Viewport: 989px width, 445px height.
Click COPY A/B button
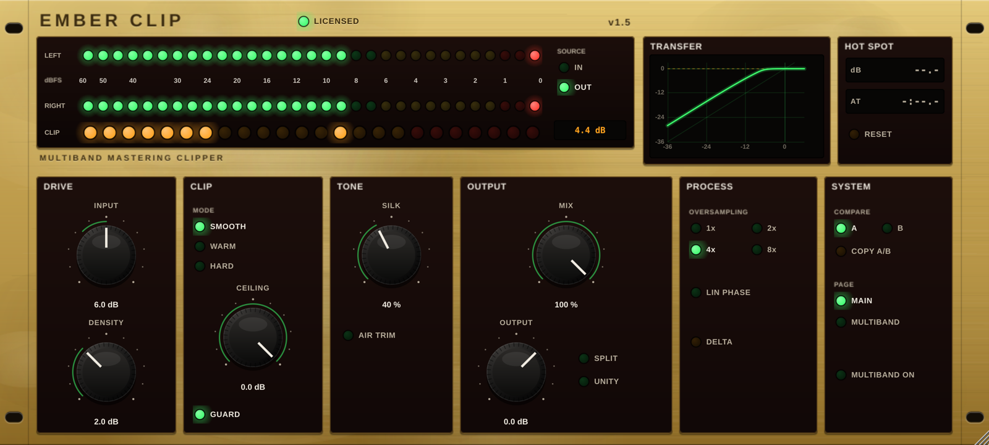coord(864,251)
